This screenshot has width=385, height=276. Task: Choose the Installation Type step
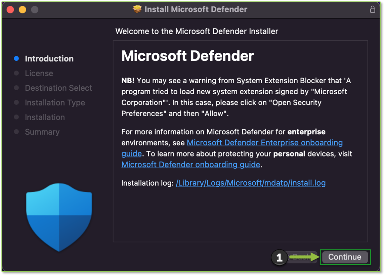click(x=55, y=103)
